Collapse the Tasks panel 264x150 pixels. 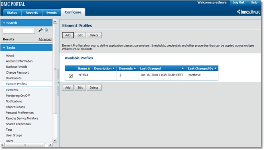(x=4, y=48)
